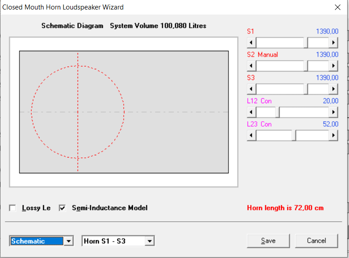Viewport: 349px width, 258px height.
Task: Click the S3 label text
Action: coord(251,78)
